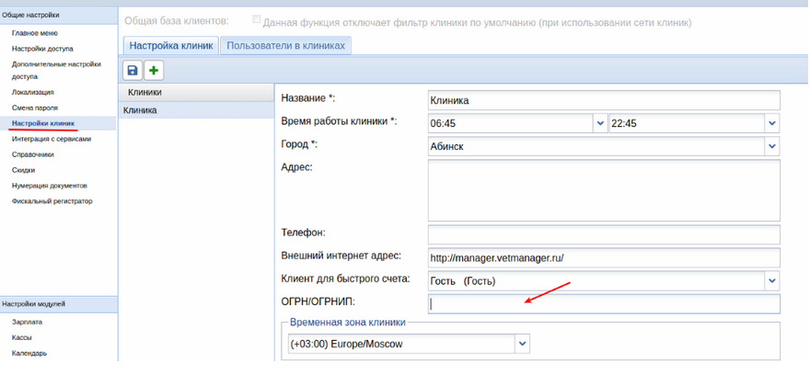The height and width of the screenshot is (386, 810).
Task: Focus the Телефон input field
Action: [603, 234]
